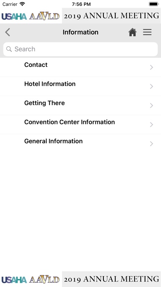The width and height of the screenshot is (161, 287).
Task: Open General Information chevron
Action: click(x=151, y=143)
